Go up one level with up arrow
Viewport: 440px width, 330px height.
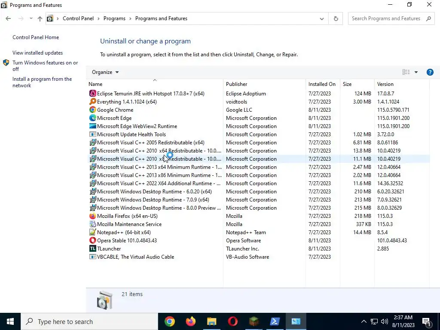(40, 18)
